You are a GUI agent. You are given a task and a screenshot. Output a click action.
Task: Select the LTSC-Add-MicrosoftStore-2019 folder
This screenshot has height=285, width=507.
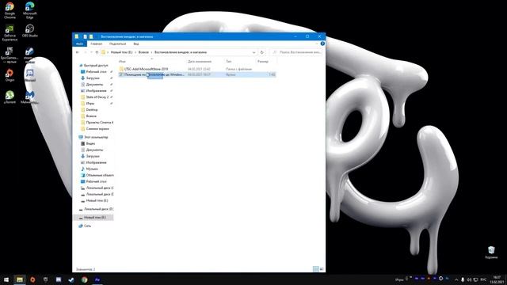click(146, 69)
